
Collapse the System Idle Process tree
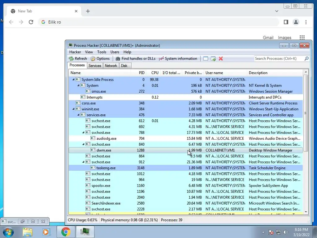(73, 80)
